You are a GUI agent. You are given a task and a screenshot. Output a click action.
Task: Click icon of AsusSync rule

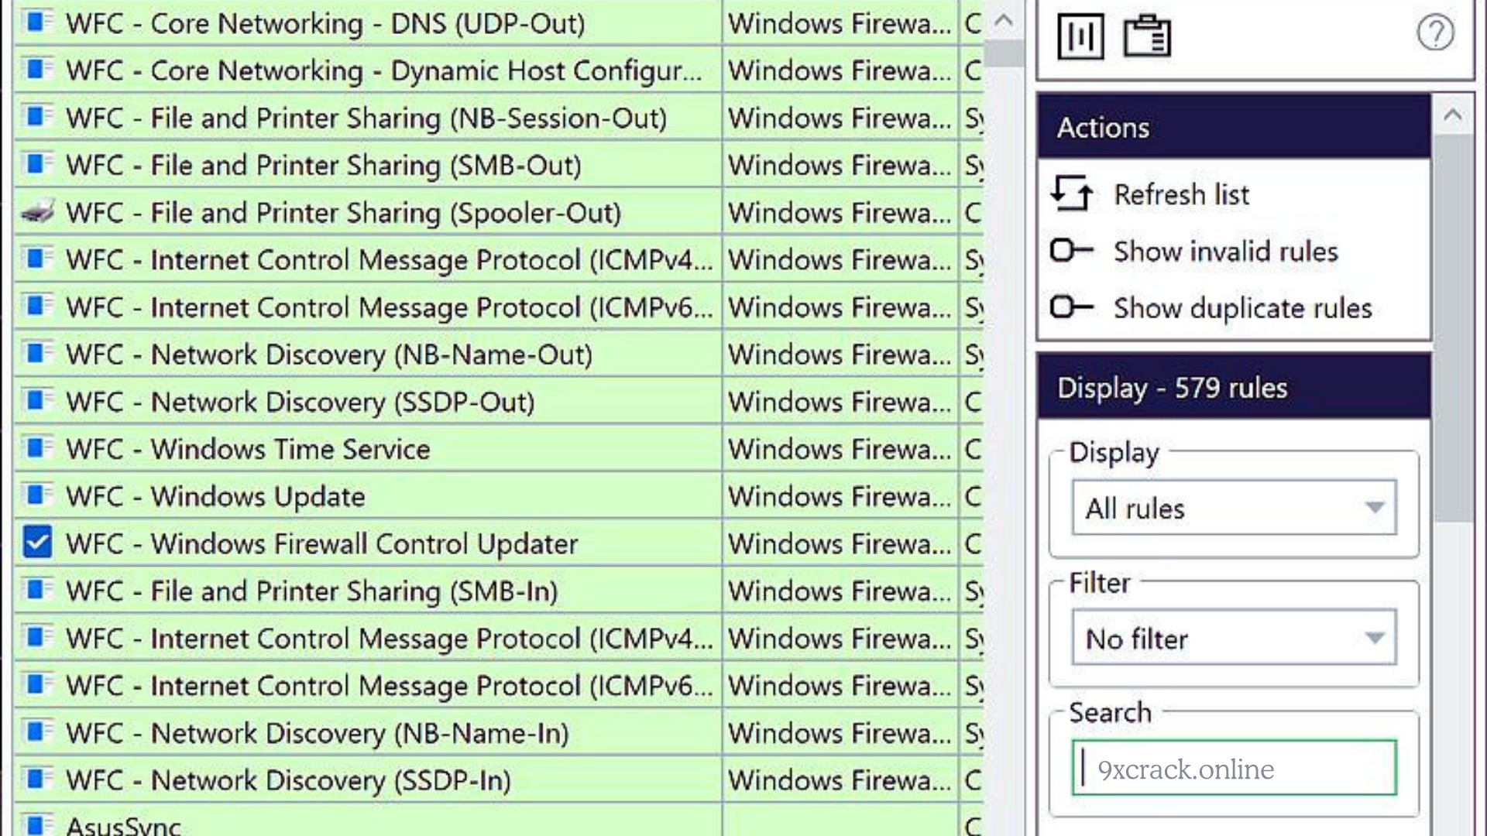pyautogui.click(x=37, y=824)
